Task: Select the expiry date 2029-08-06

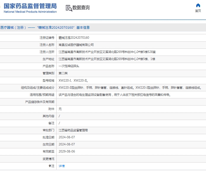Action: (67, 151)
